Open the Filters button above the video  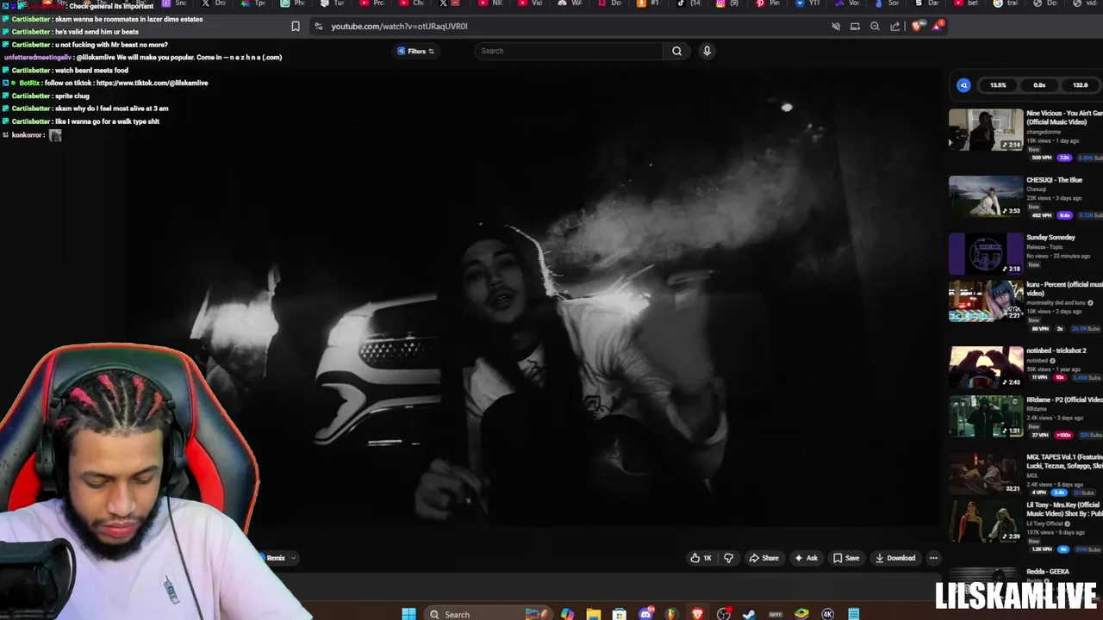pyautogui.click(x=415, y=51)
